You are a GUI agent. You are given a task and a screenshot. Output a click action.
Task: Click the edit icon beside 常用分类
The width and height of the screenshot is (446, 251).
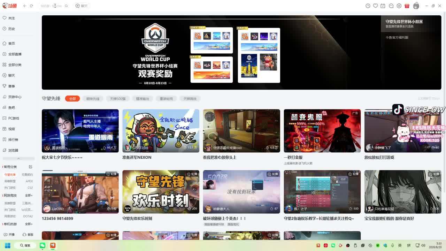point(30,167)
